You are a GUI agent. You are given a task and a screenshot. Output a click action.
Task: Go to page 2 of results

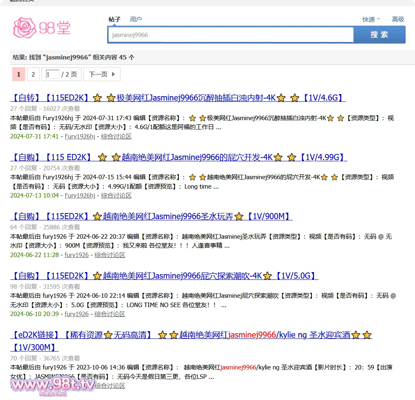pyautogui.click(x=33, y=74)
